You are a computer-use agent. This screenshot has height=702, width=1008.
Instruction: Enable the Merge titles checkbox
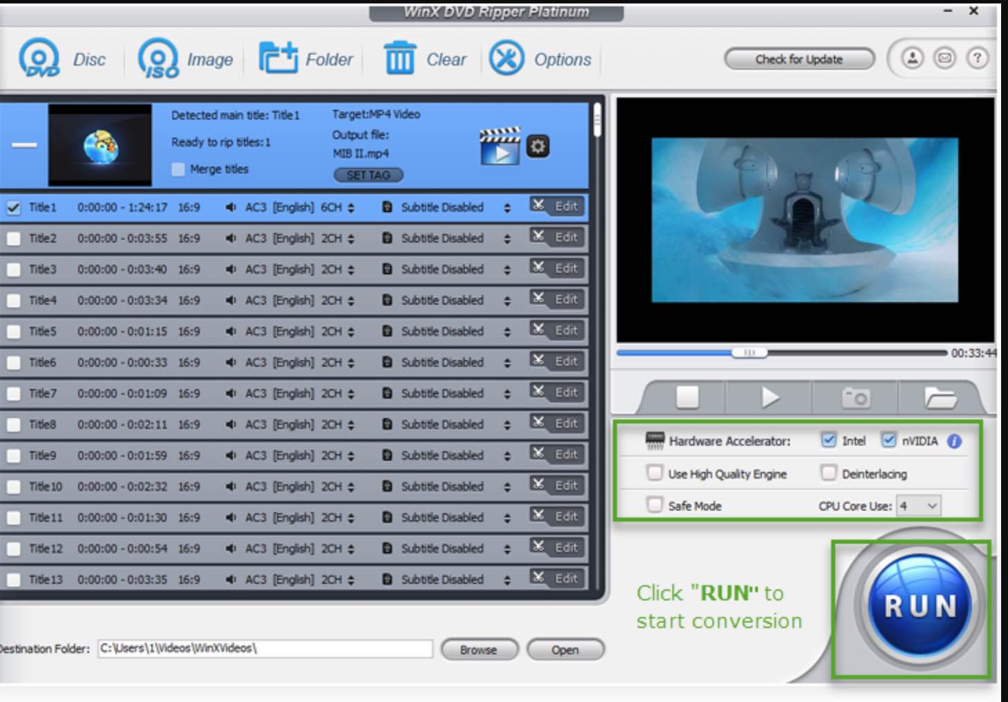pyautogui.click(x=178, y=169)
